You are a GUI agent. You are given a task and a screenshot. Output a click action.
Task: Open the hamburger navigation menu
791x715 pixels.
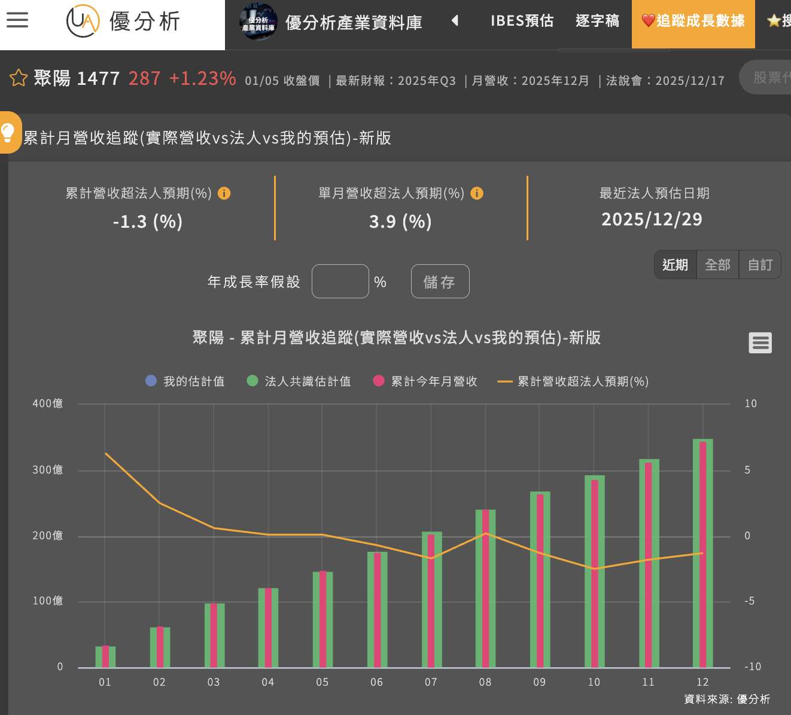coord(17,20)
